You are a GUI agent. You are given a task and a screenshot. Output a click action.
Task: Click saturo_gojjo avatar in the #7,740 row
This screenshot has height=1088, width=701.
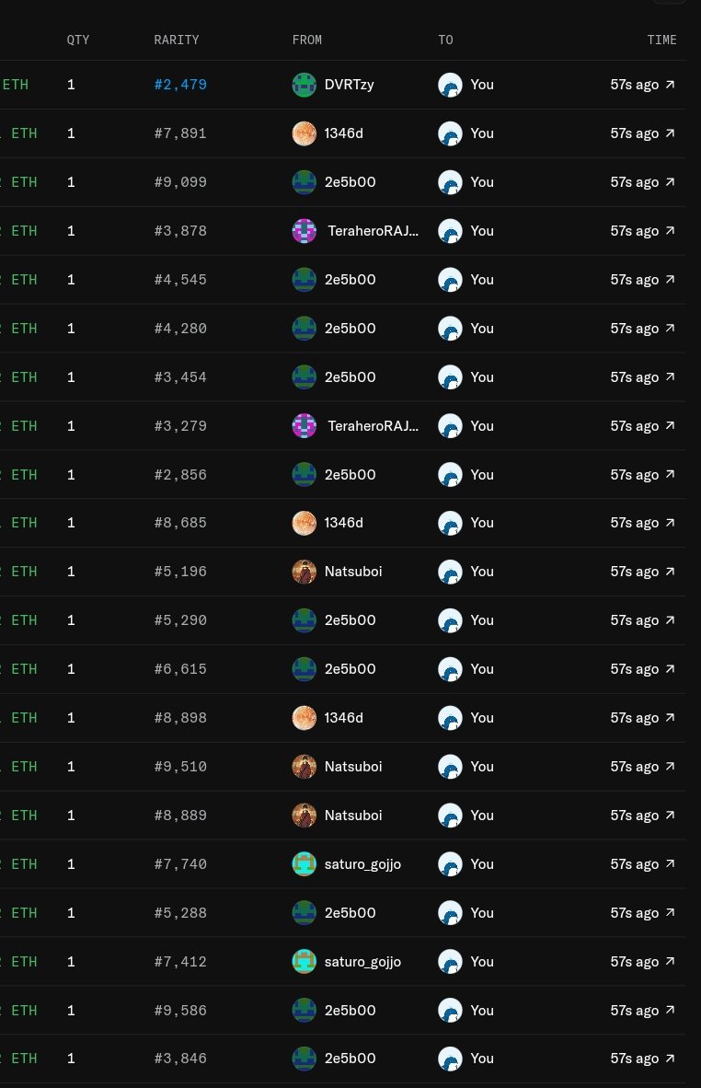[x=304, y=864]
